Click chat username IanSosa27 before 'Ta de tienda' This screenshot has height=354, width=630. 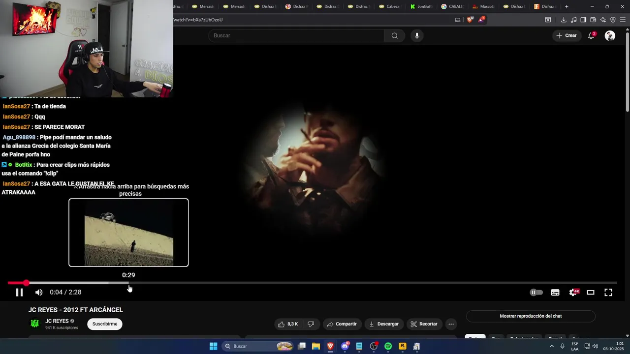pos(16,106)
